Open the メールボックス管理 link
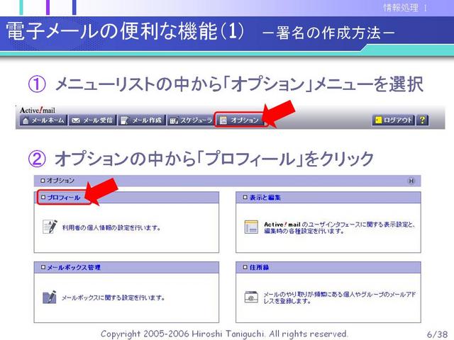 (x=74, y=268)
